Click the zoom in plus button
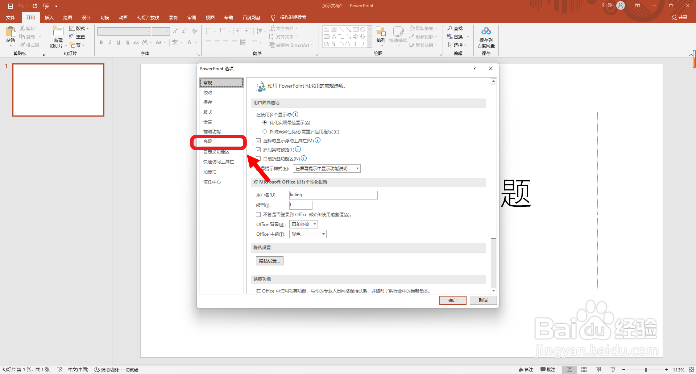 (x=666, y=370)
